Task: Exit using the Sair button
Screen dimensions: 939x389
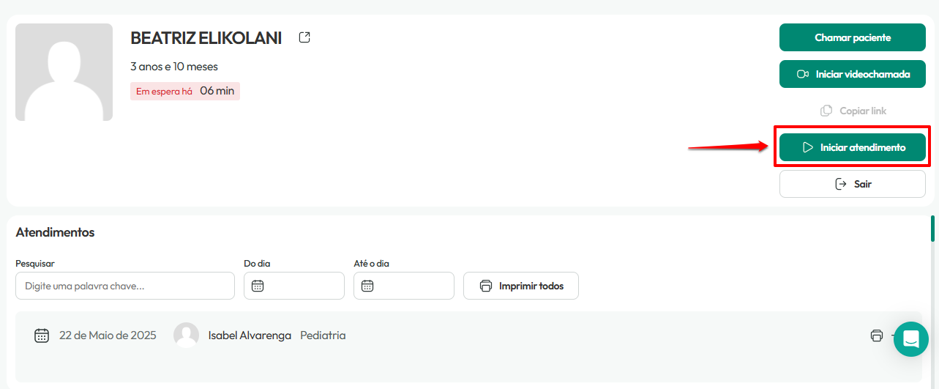Action: [x=853, y=184]
